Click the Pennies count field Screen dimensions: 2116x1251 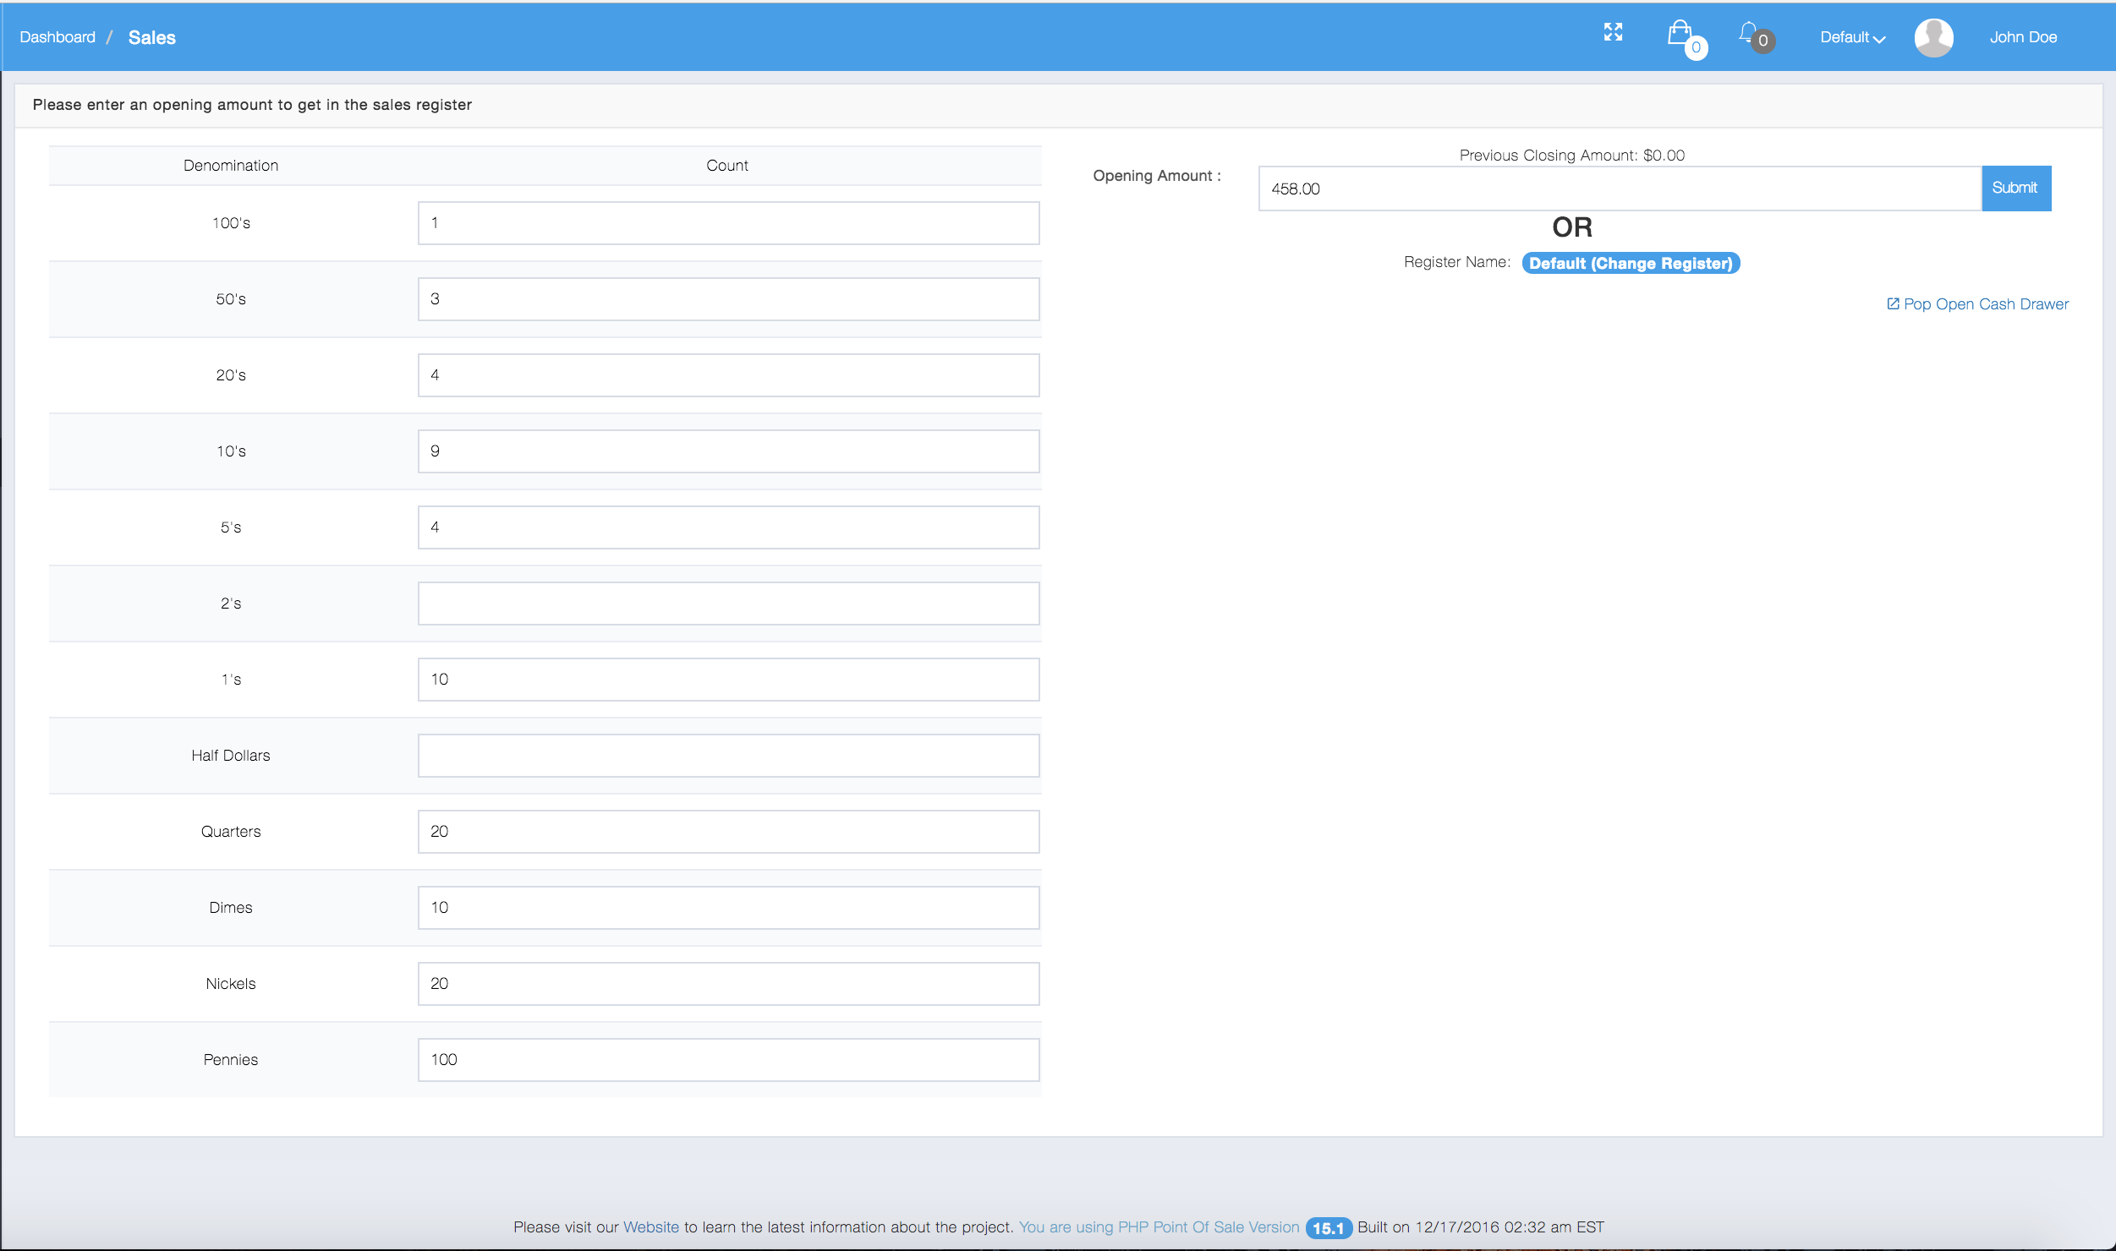[x=728, y=1060]
